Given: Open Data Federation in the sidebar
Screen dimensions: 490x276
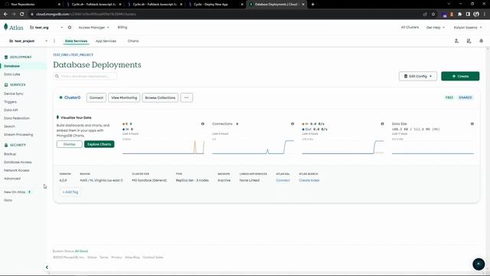Looking at the screenshot, I should 17,118.
